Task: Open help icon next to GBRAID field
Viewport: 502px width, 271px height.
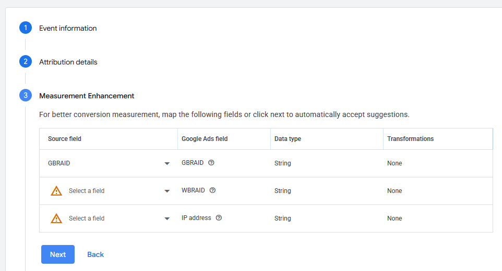Action: 211,163
